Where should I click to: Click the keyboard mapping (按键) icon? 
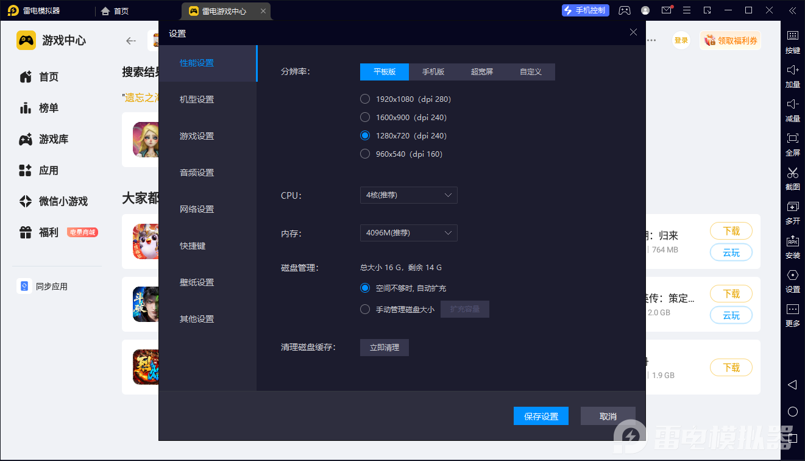[x=792, y=36]
